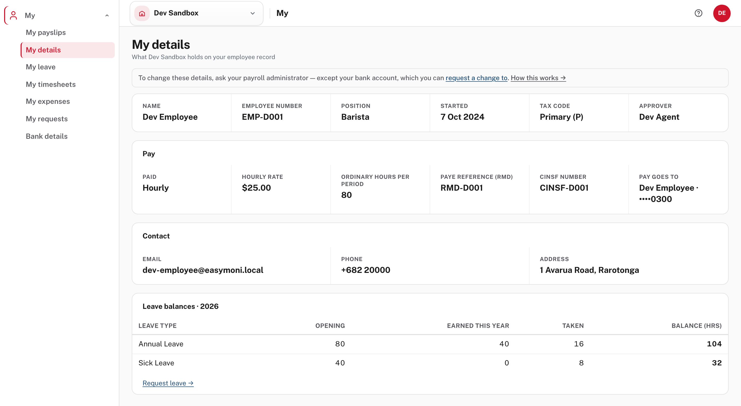The image size is (741, 406).
Task: Click the name value Dev Employee
Action: point(170,117)
